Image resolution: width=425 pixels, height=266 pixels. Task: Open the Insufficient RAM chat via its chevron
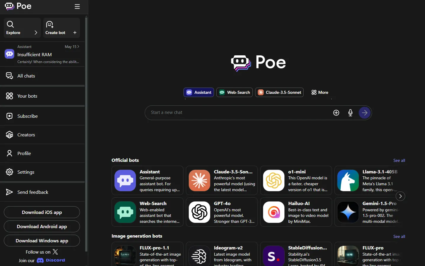(x=78, y=46)
